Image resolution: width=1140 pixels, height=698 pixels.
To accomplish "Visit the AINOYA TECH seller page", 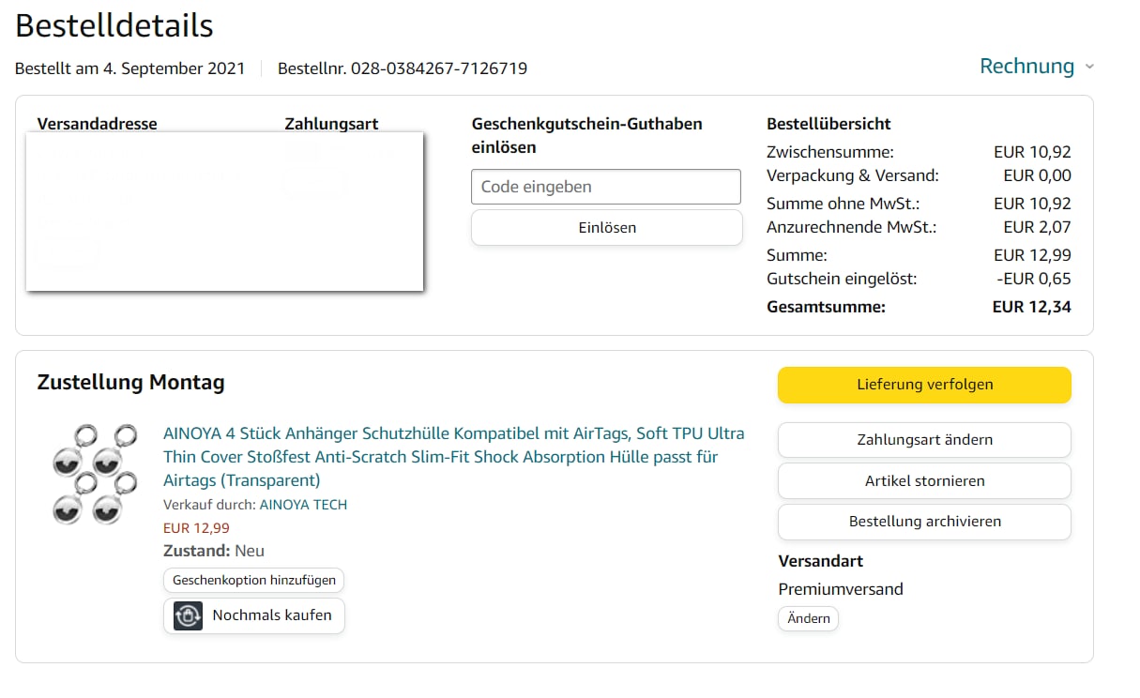I will tap(303, 505).
